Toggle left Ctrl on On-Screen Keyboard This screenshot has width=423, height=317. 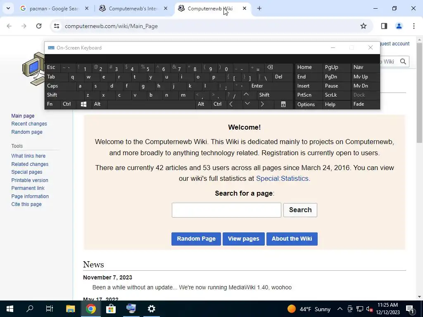[68, 104]
